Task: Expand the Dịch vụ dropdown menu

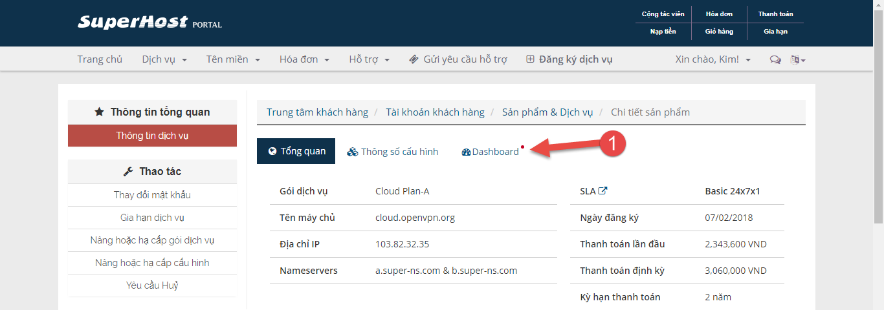Action: point(164,59)
